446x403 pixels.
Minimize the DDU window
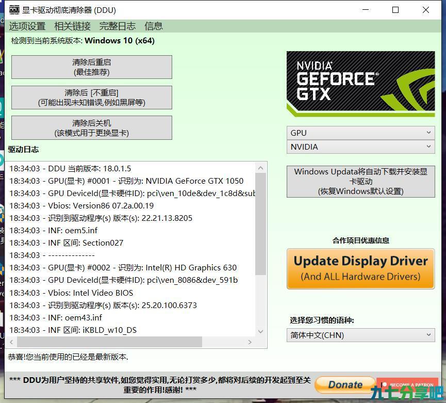pyautogui.click(x=366, y=10)
